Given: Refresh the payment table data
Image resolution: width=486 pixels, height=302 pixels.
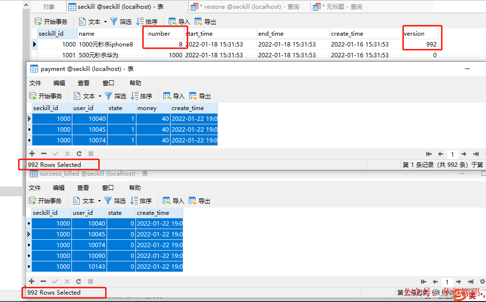Looking at the screenshot, I should coord(79,153).
